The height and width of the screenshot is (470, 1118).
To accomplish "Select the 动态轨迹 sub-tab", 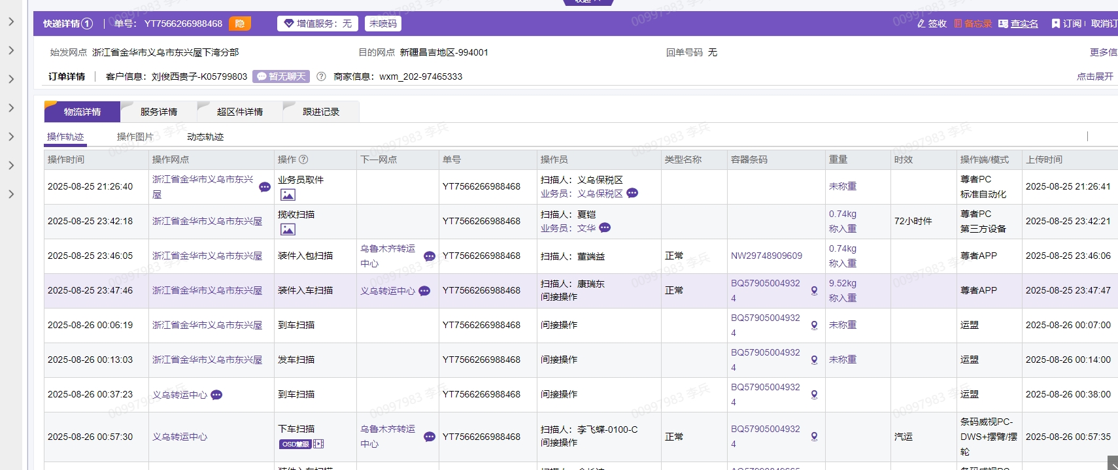I will click(x=205, y=137).
